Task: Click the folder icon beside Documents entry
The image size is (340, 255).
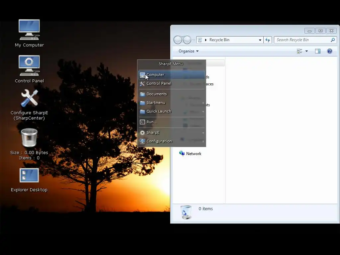Action: click(x=142, y=94)
